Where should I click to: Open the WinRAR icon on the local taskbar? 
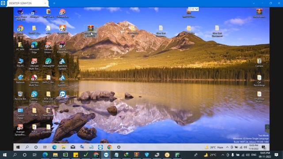137,155
